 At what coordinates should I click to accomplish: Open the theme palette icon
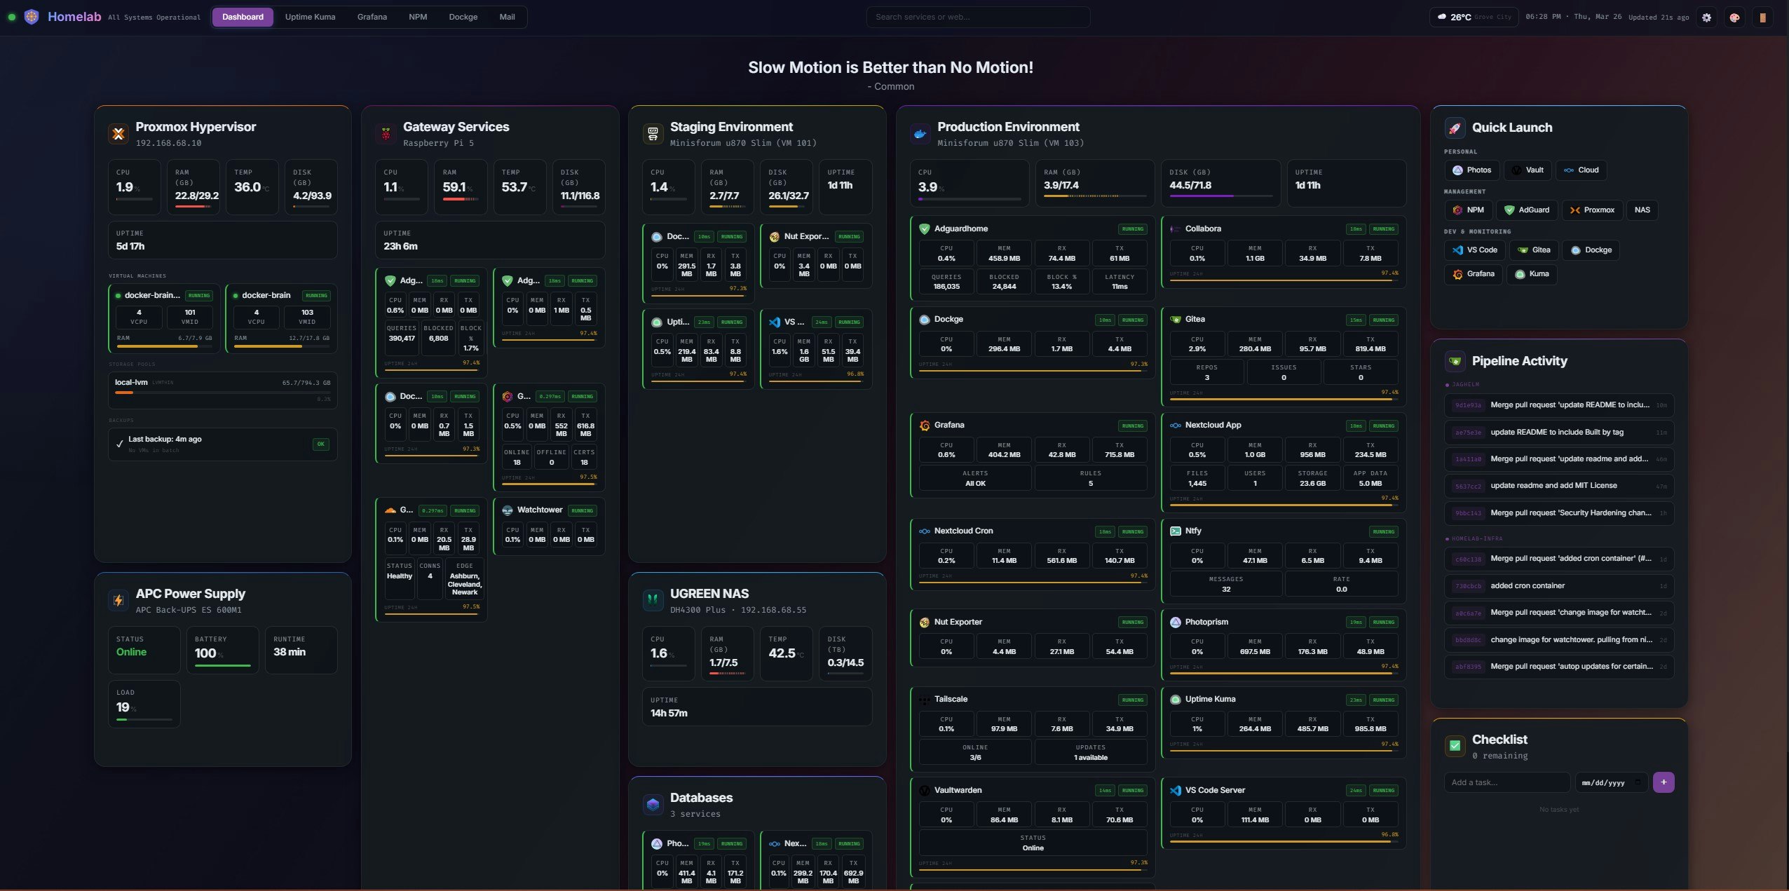pos(1734,18)
